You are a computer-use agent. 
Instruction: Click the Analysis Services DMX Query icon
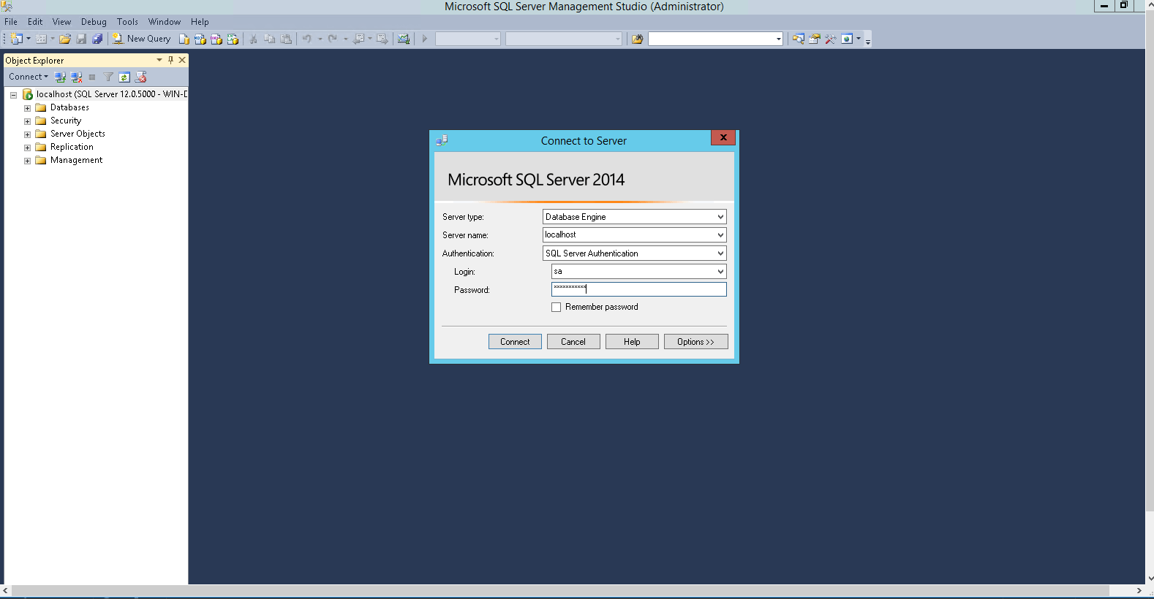click(x=216, y=39)
